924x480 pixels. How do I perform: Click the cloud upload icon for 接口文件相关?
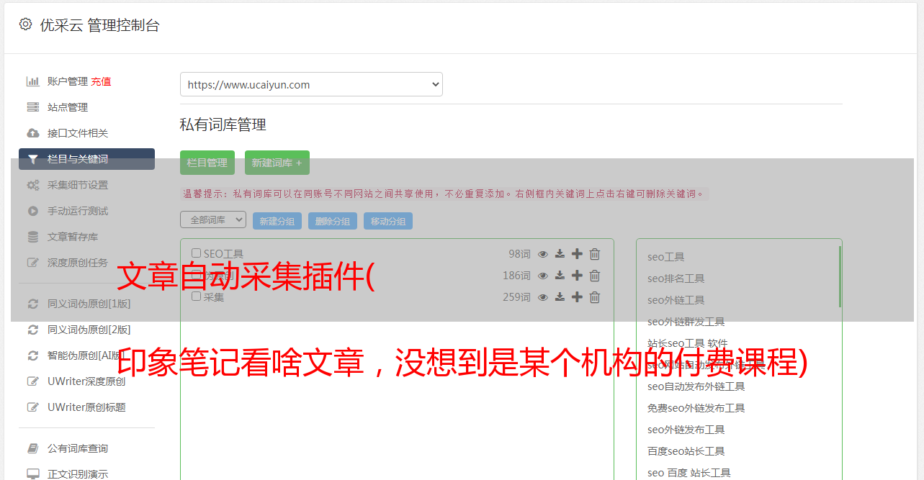32,133
